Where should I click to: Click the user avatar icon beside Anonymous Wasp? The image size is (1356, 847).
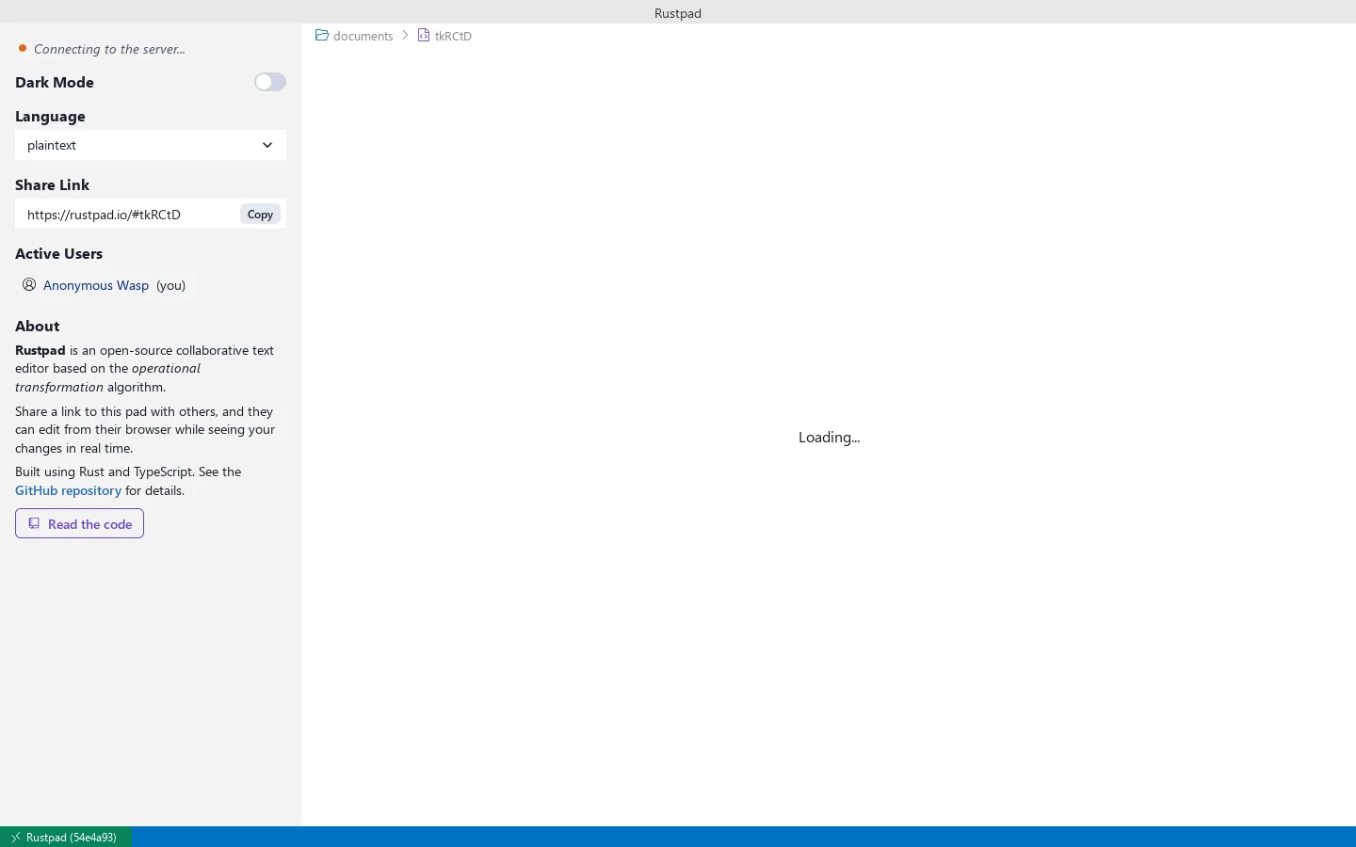(x=29, y=284)
